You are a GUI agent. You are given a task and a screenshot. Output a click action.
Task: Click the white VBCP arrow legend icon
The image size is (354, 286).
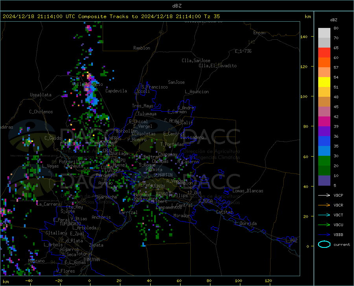tap(324, 195)
